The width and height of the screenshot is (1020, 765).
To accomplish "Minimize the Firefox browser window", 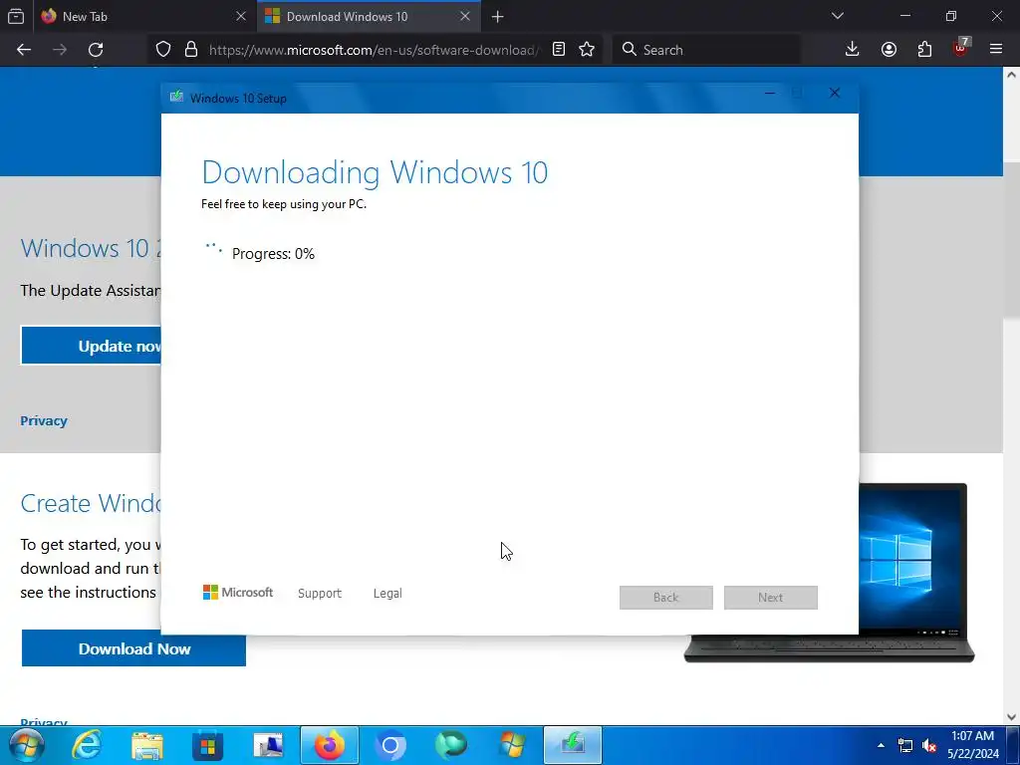I will coord(904,16).
